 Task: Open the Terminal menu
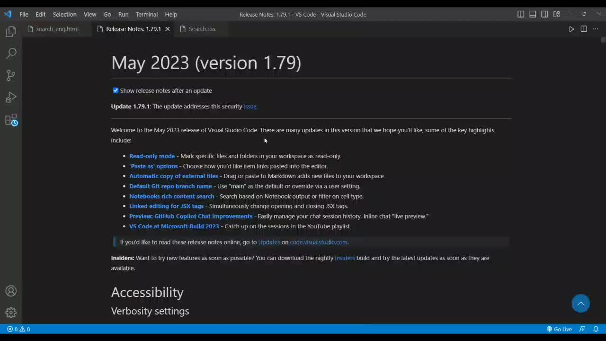(x=147, y=14)
